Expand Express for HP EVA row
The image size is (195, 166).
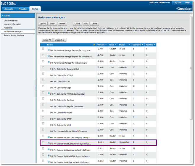pos(49,162)
